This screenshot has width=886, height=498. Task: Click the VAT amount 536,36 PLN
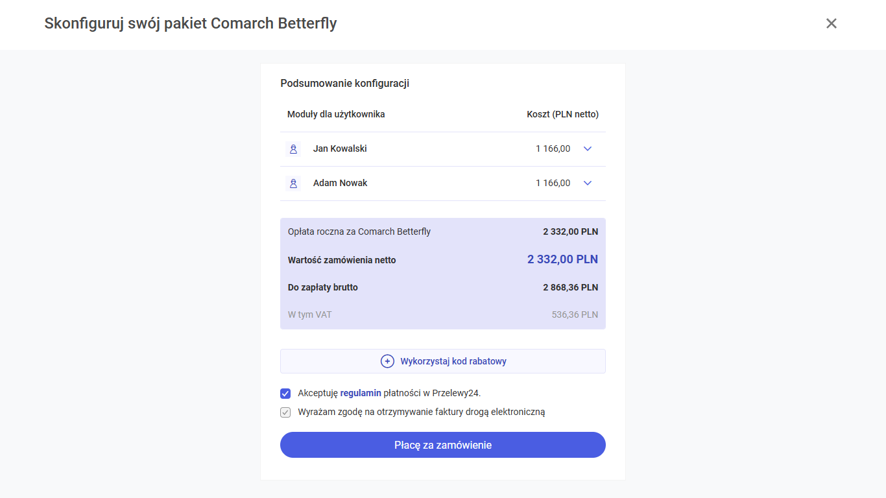pos(575,314)
